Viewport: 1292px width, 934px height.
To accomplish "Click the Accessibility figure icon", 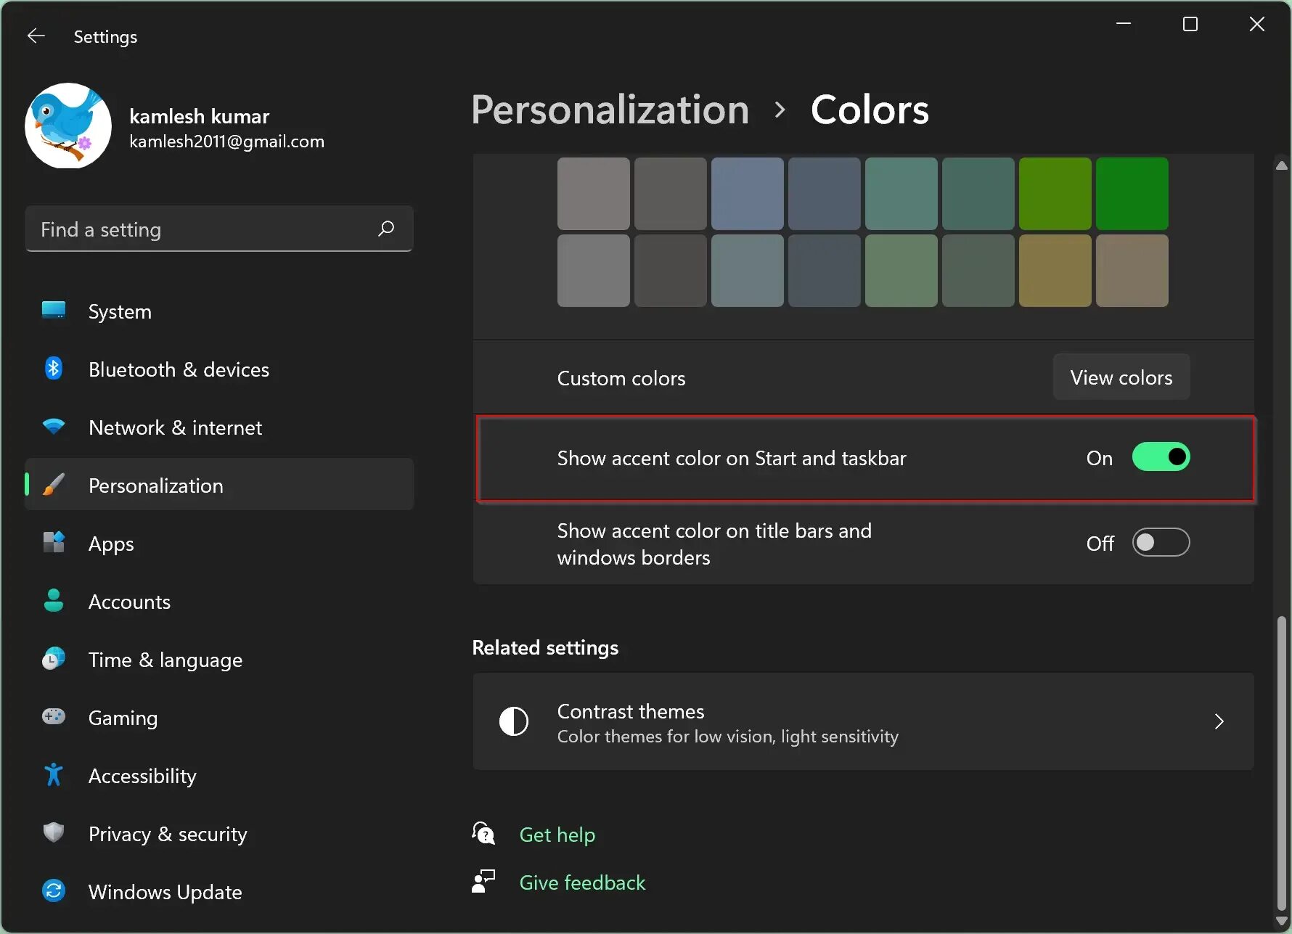I will click(54, 775).
